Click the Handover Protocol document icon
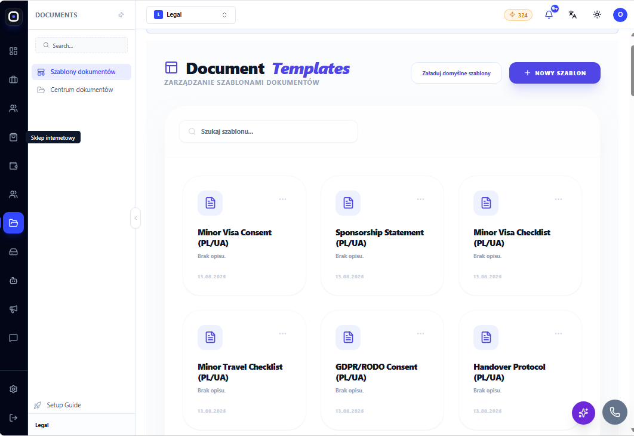The image size is (634, 436). click(486, 337)
